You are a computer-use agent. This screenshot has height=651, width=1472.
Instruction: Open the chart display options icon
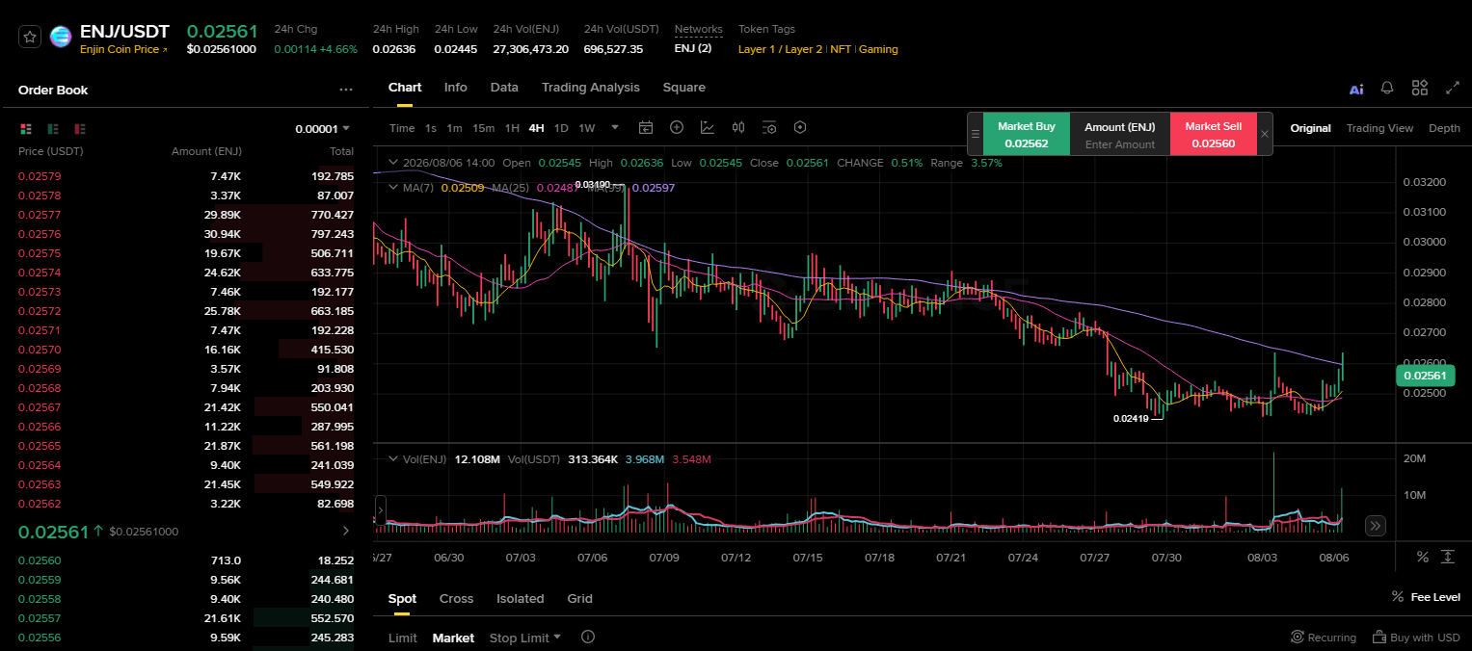[x=769, y=127]
